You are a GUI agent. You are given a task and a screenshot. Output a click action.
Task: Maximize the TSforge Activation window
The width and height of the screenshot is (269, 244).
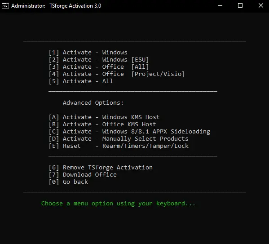tap(240, 6)
